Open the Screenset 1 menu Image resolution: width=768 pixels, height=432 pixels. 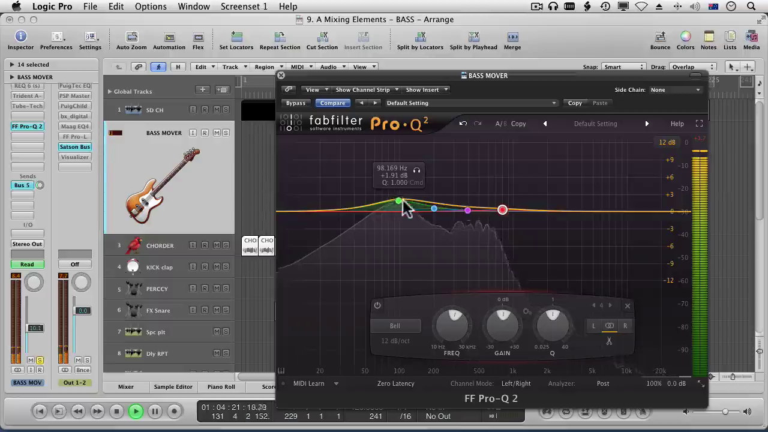pyautogui.click(x=244, y=7)
